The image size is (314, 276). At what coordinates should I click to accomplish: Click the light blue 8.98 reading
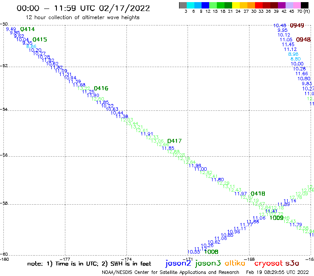click(x=293, y=54)
